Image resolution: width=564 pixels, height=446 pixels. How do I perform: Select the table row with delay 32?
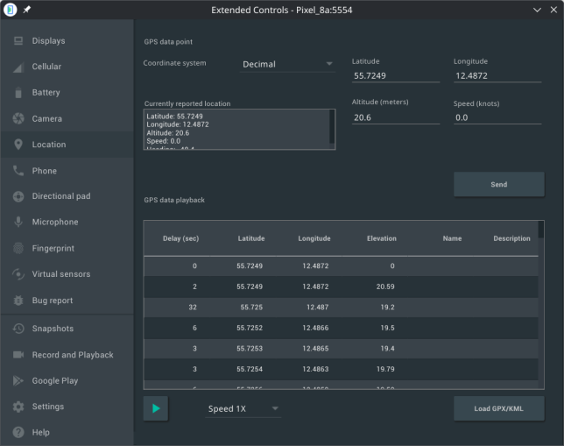click(x=341, y=307)
